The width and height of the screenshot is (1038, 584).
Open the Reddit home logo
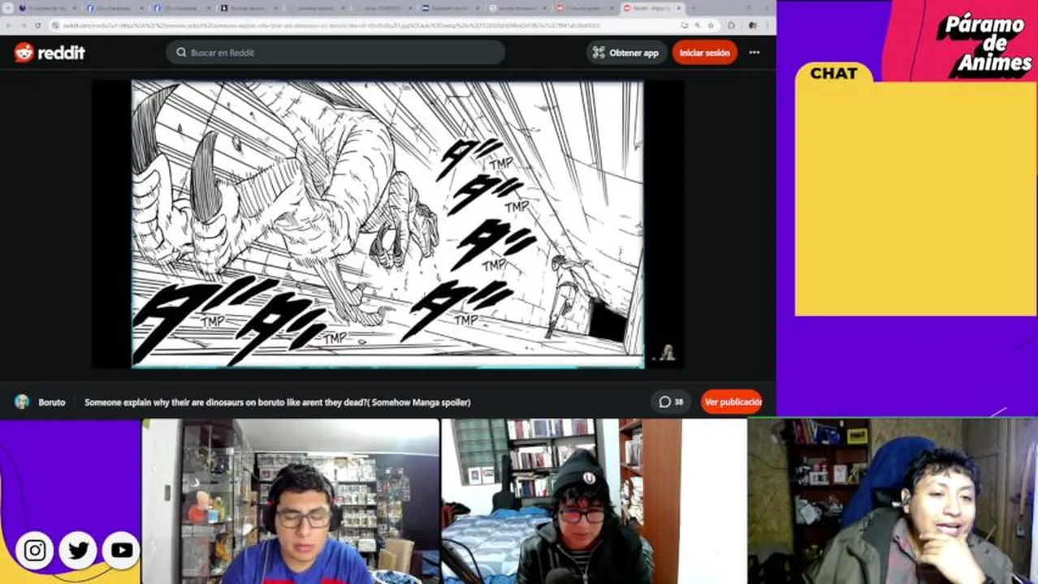pos(50,53)
